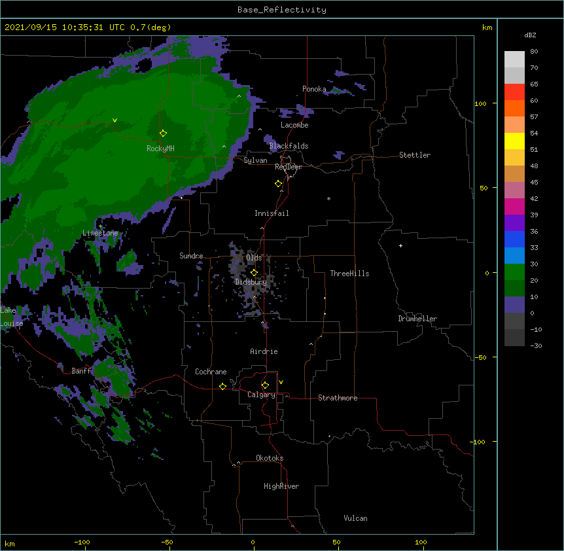Screen dimensions: 564x551
Task: Click the yellow V marker northeast of Calgary
Action: pos(281,382)
